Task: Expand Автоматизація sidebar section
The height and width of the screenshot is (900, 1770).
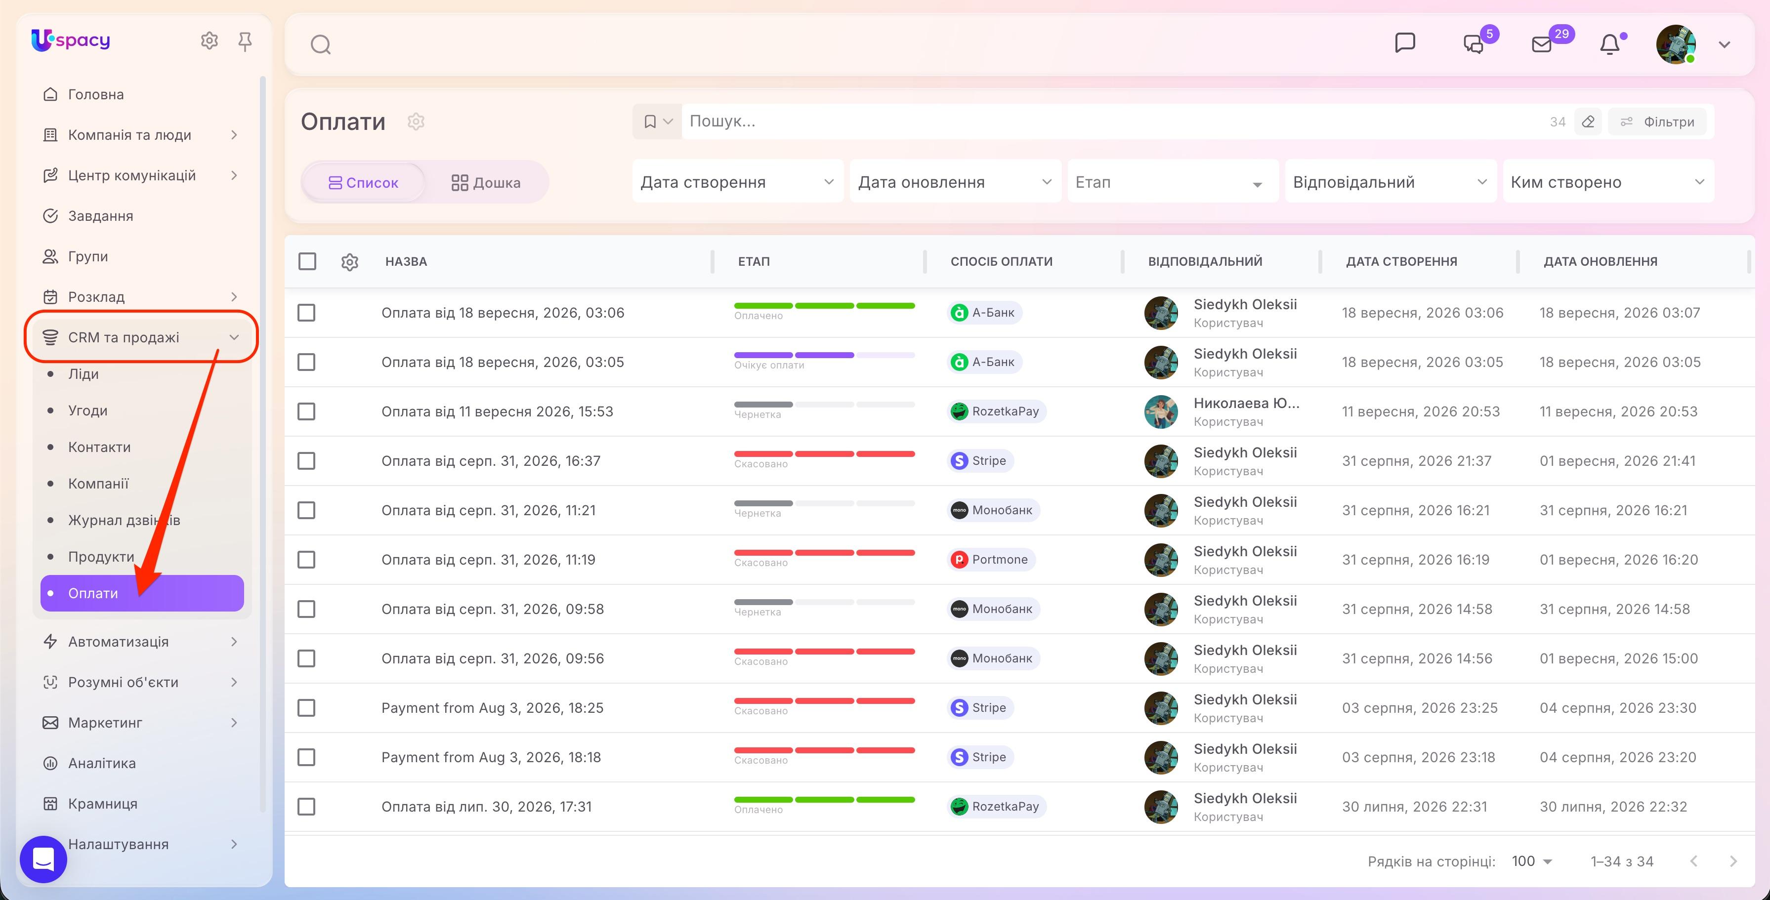Action: click(141, 642)
